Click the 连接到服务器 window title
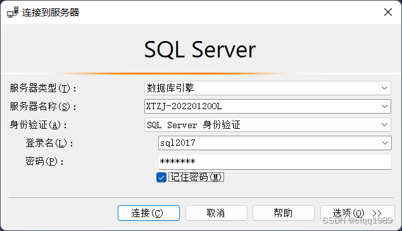This screenshot has height=231, width=402. (51, 12)
